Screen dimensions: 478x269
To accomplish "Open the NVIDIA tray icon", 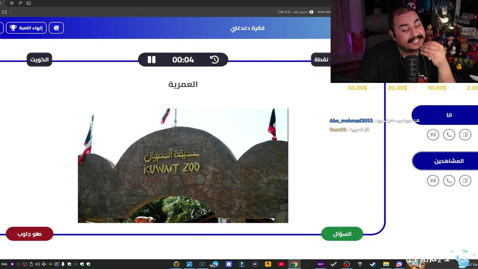I will point(50,264).
